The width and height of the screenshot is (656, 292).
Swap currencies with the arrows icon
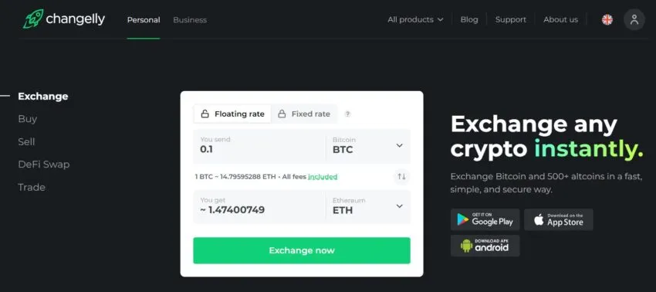401,176
